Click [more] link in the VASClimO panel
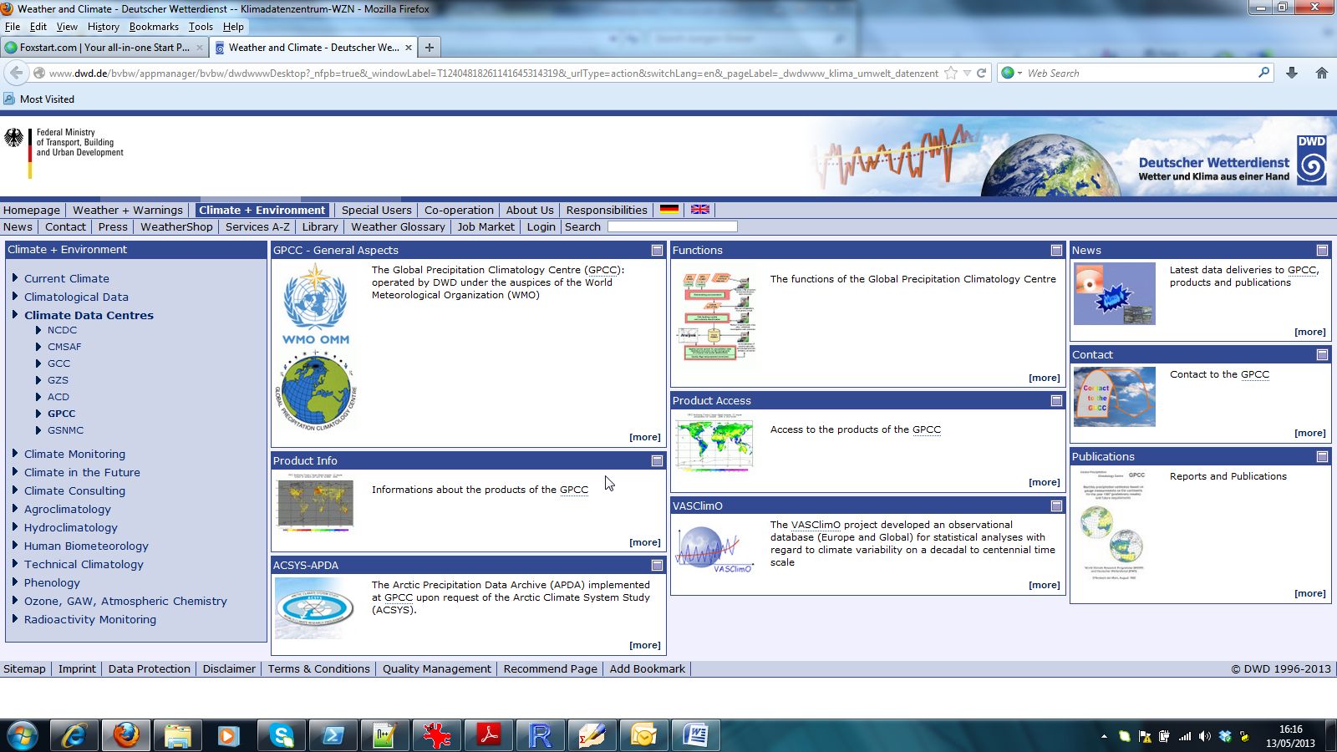Viewport: 1337px width, 752px height. click(x=1044, y=585)
